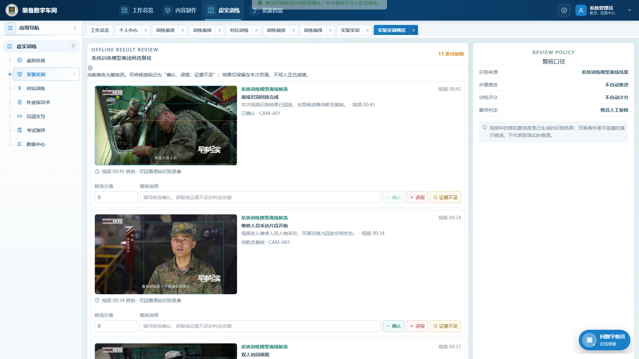
Task: Click clock icon beside 视频 00:34 抓拍
Action: click(97, 300)
